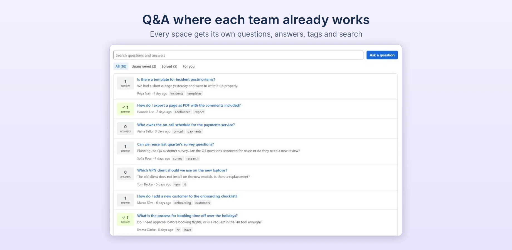Select the onboarding tag
This screenshot has height=250, width=512.
coord(183,203)
